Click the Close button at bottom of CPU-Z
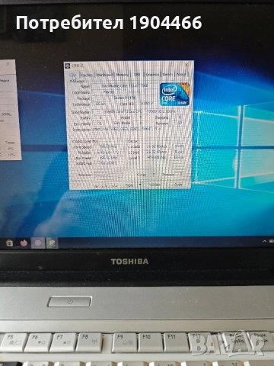The width and height of the screenshot is (274, 366). click(179, 185)
